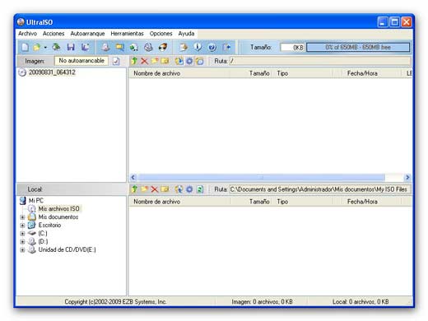The width and height of the screenshot is (428, 321).
Task: Click the No autoarrancable button
Action: click(81, 61)
